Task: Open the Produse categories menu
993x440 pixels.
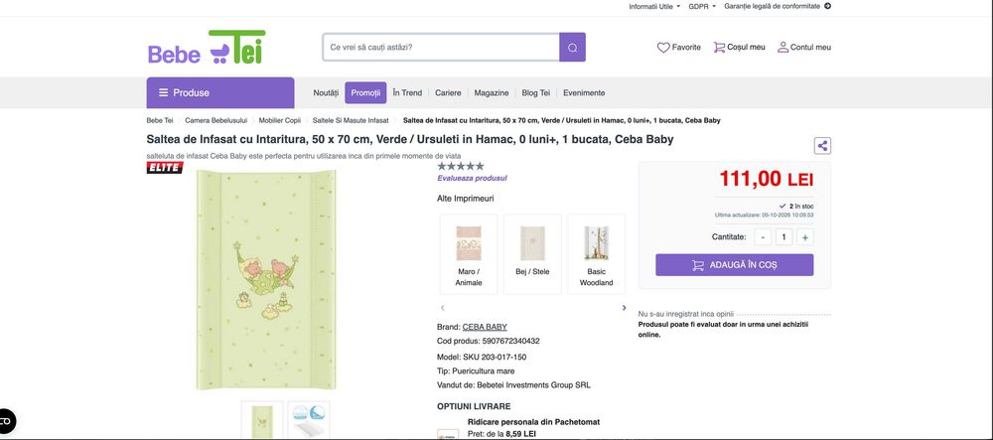Action: (x=220, y=92)
